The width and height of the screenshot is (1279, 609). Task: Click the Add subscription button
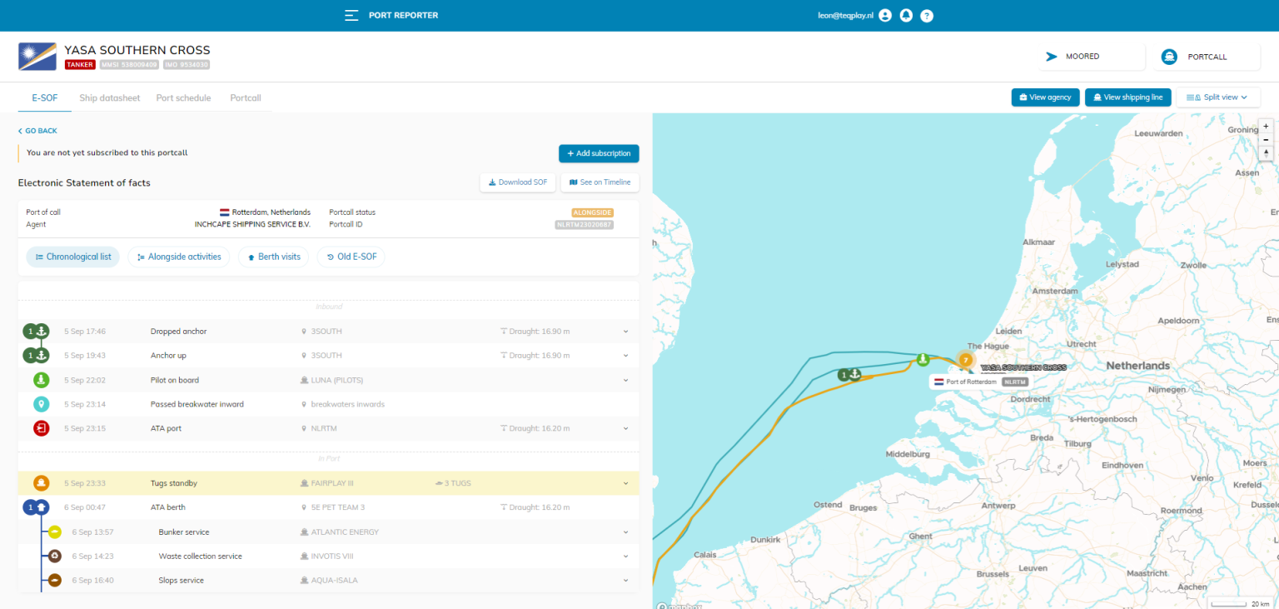[599, 153]
